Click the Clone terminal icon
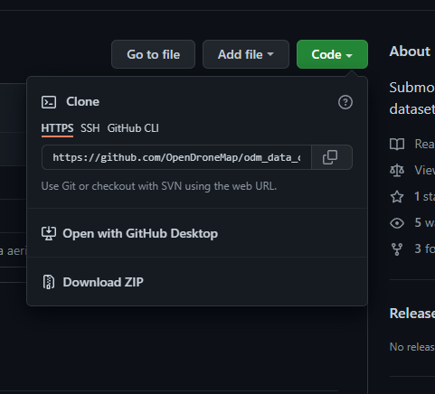435x394 pixels. pos(49,102)
